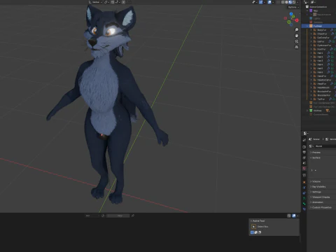Click the blue Z axis on navigation gizmo

pos(291,14)
